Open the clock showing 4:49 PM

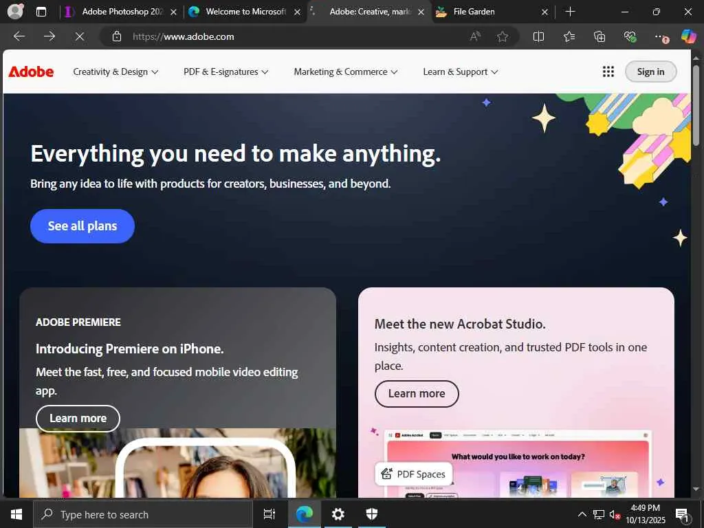[x=645, y=514]
